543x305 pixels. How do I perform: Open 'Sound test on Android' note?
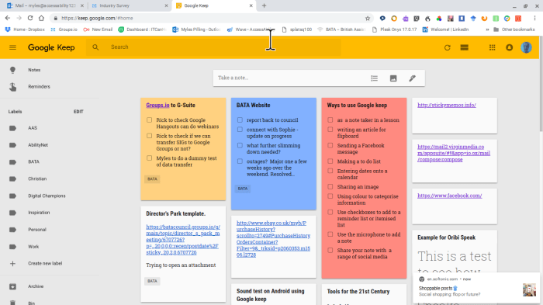coord(274,295)
